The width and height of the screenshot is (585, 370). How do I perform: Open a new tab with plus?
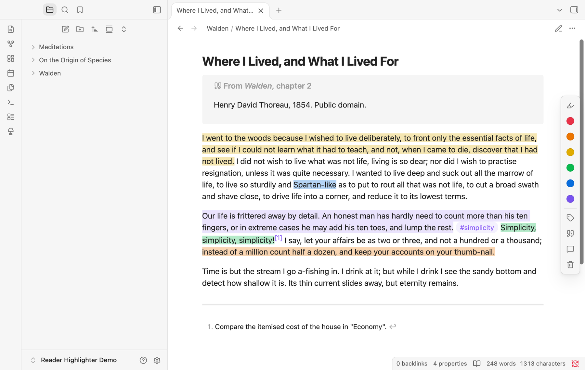tap(279, 10)
